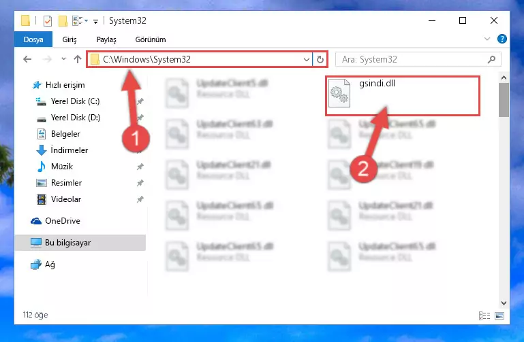Image resolution: width=524 pixels, height=342 pixels.
Task: Expand the address bar history dropdown
Action: click(306, 60)
